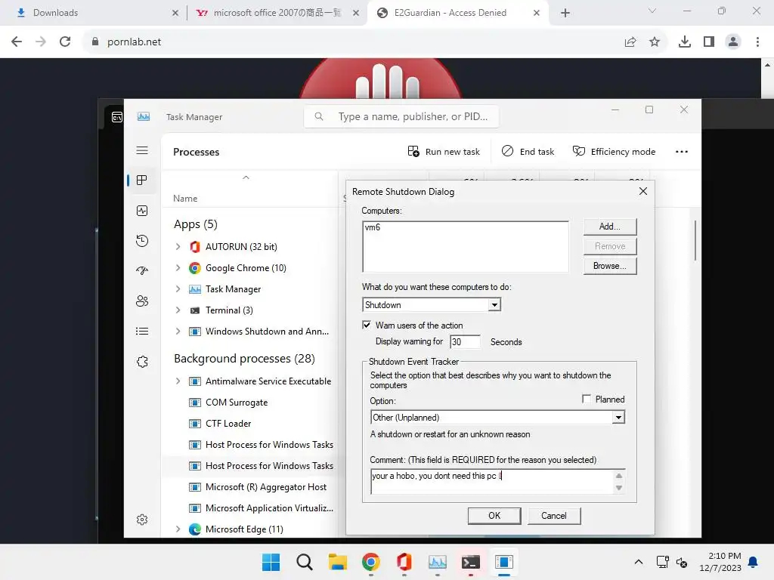Click Task Manager search box
Image resolution: width=774 pixels, height=580 pixels.
click(x=401, y=116)
